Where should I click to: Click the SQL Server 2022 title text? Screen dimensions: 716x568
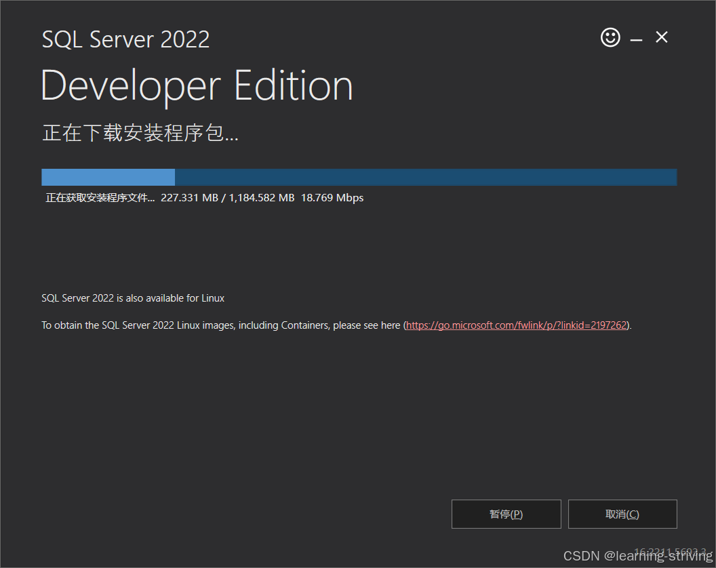tap(125, 39)
